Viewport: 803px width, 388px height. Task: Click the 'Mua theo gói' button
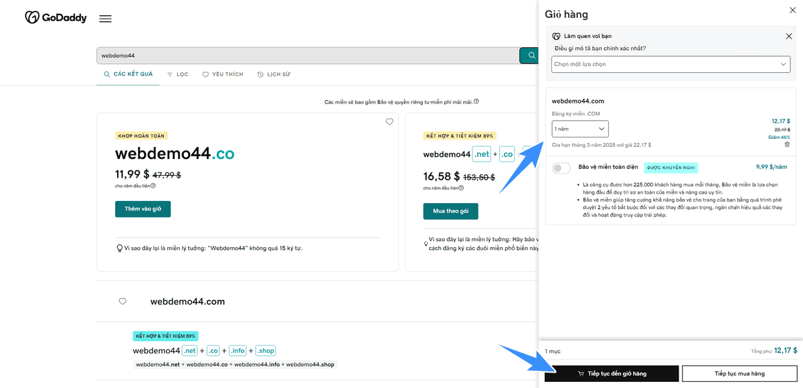point(450,211)
